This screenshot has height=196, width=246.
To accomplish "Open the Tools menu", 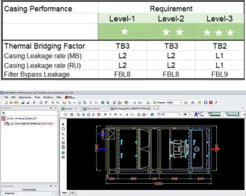I will tap(37, 97).
